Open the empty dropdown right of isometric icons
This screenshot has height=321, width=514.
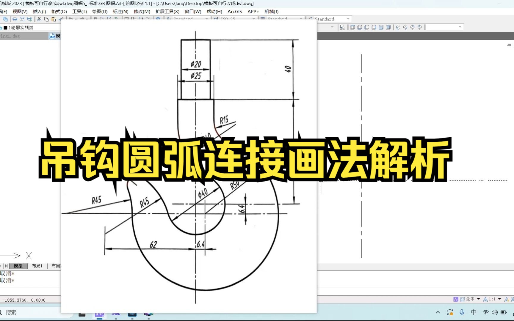tap(460, 27)
